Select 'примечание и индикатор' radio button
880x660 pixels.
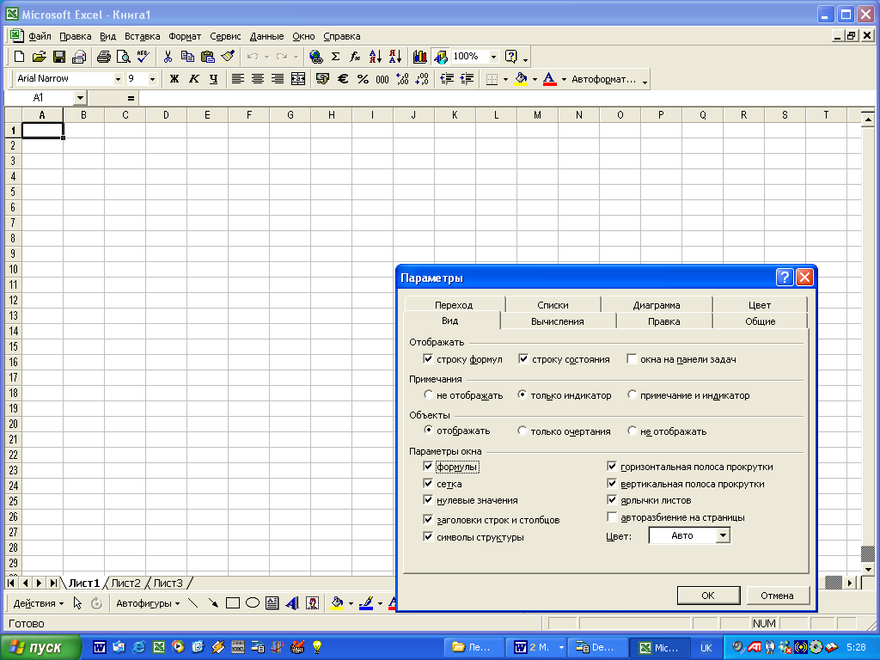(632, 394)
